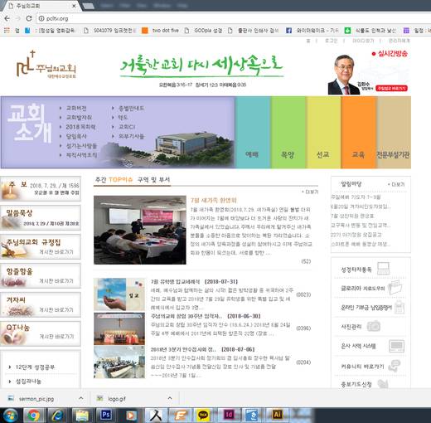The image size is (431, 423).
Task: Open 성경타자통독 laptop icon
Action: click(383, 269)
